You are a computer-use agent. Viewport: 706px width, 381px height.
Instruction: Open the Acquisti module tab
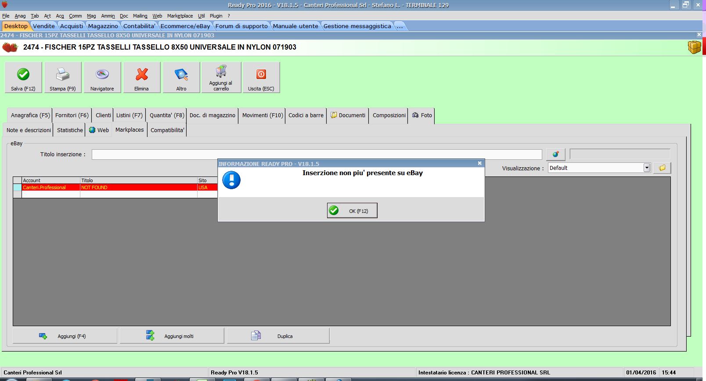(x=72, y=26)
